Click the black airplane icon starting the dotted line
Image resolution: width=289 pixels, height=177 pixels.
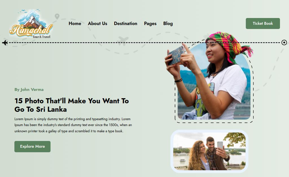(5, 43)
